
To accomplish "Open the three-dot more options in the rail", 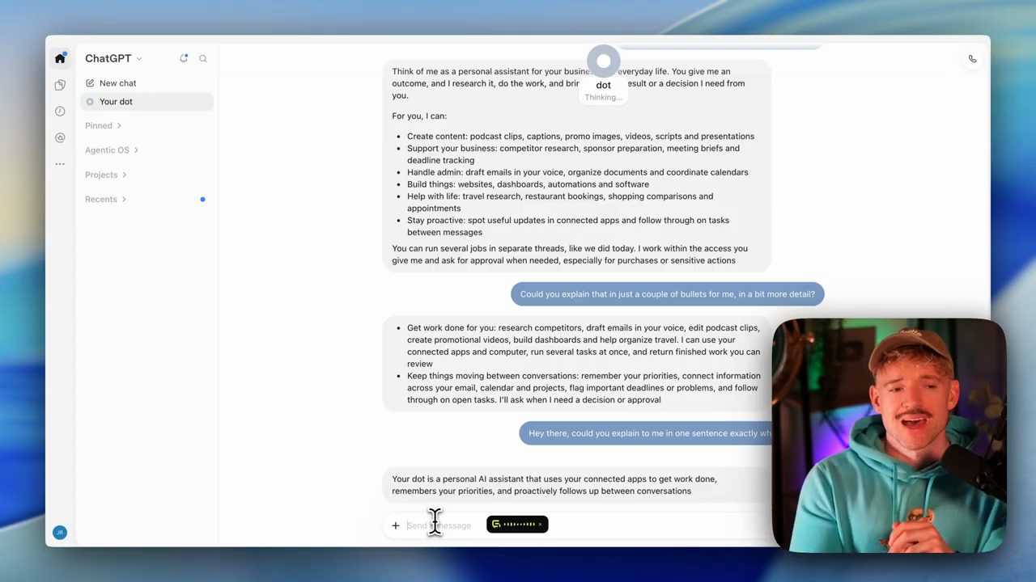I will pyautogui.click(x=60, y=164).
